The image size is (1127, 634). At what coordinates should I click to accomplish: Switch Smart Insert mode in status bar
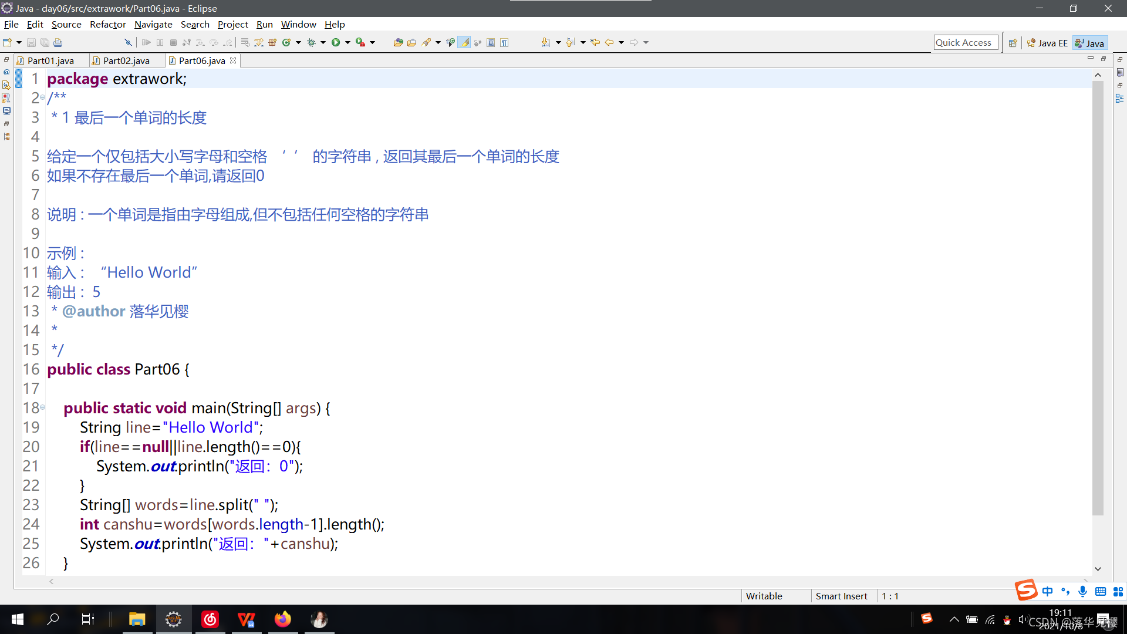coord(842,596)
